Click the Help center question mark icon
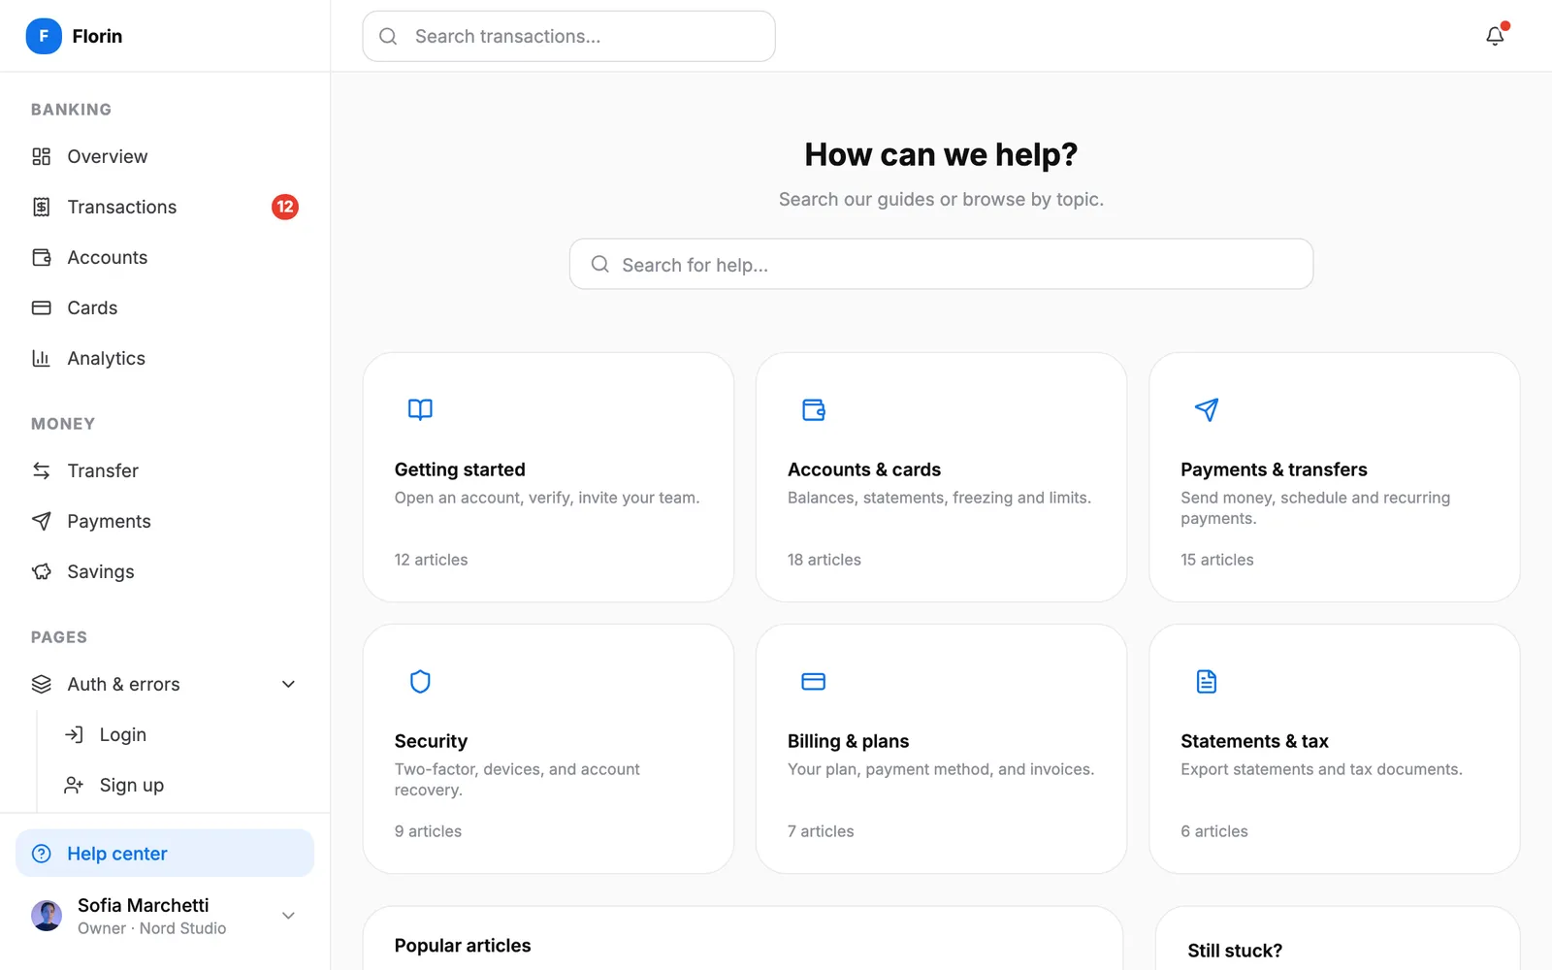1552x970 pixels. coord(42,854)
